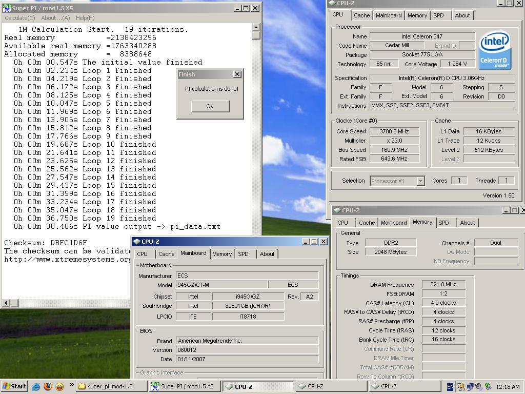
Task: Click the taskbar clock showing 12:18 AM
Action: [508, 387]
